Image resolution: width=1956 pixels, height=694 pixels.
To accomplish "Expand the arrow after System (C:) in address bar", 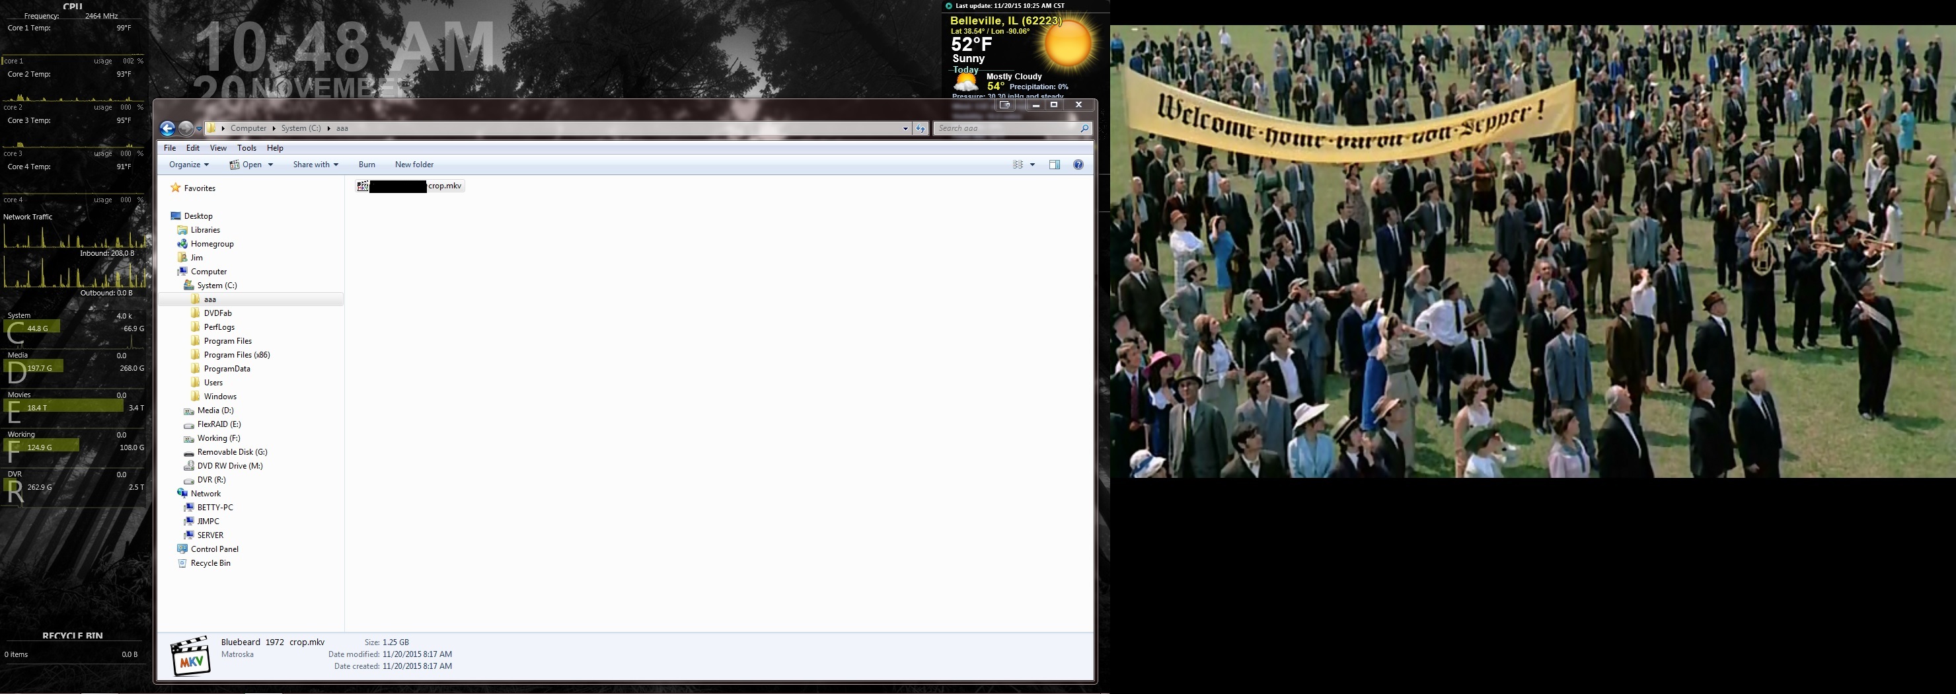I will click(x=329, y=128).
